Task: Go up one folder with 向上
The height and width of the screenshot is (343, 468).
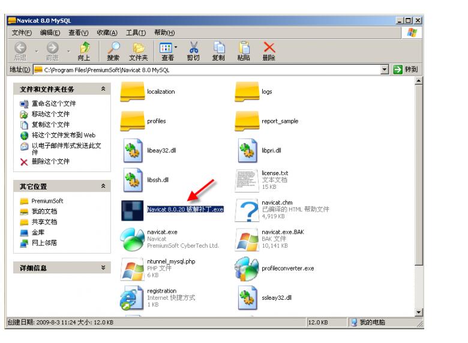Action: pos(84,52)
